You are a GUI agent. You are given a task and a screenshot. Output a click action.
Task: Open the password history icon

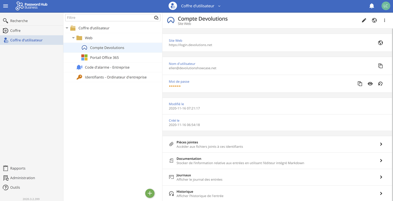(x=380, y=84)
